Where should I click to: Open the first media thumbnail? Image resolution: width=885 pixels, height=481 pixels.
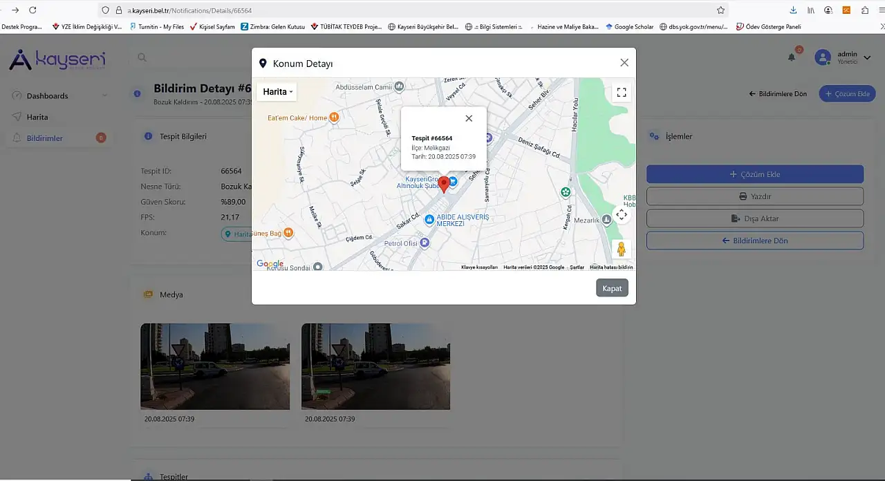[215, 366]
